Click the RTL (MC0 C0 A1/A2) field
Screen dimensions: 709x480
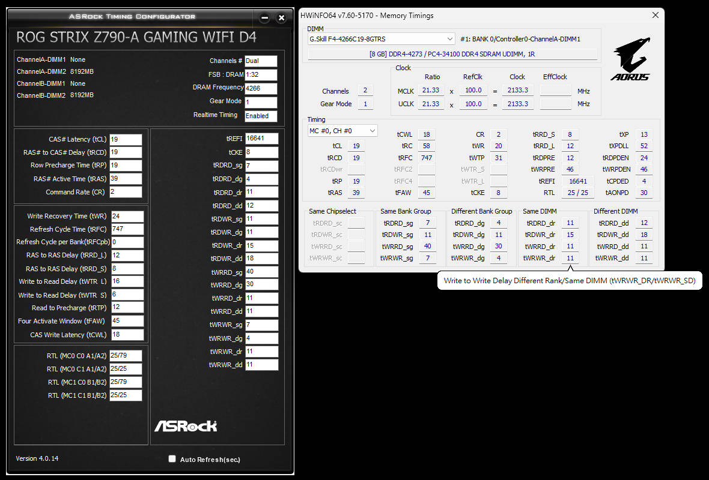(126, 356)
